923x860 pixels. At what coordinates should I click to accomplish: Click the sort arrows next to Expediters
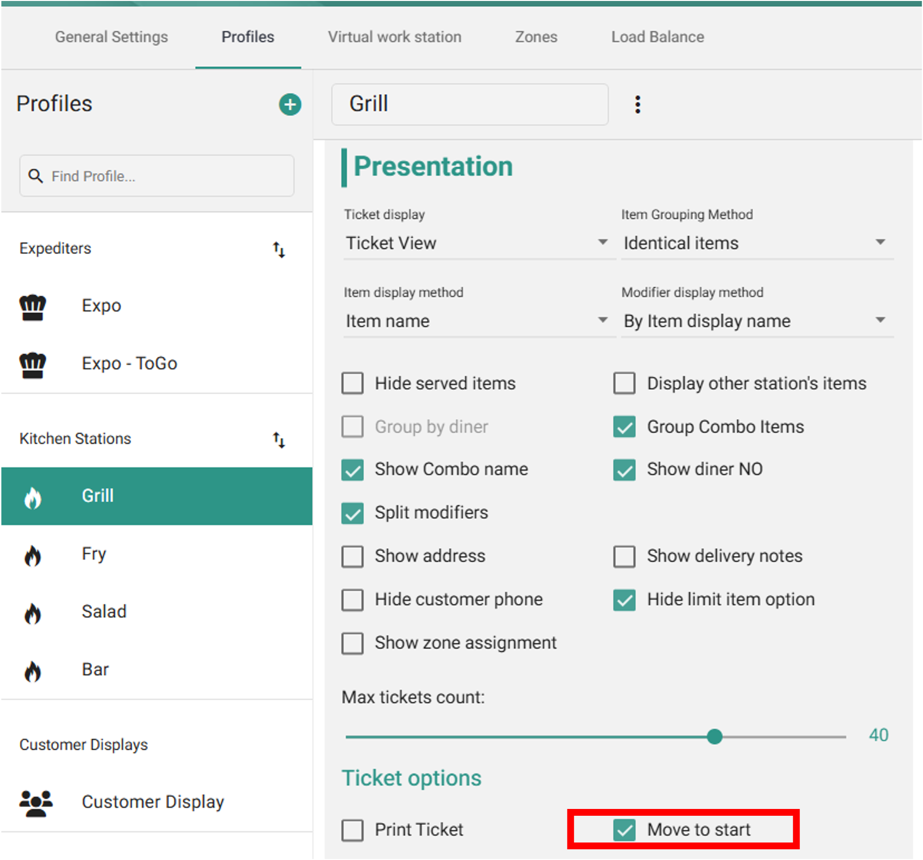(x=279, y=249)
